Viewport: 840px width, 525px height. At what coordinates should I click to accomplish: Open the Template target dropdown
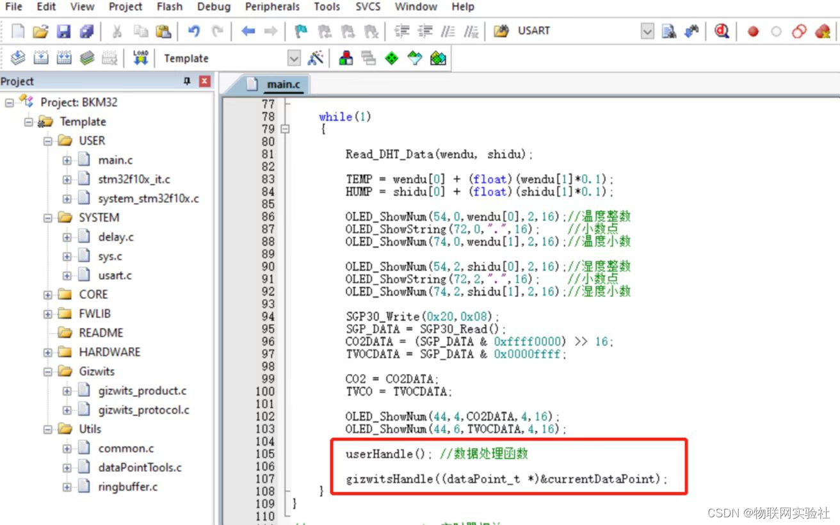294,58
